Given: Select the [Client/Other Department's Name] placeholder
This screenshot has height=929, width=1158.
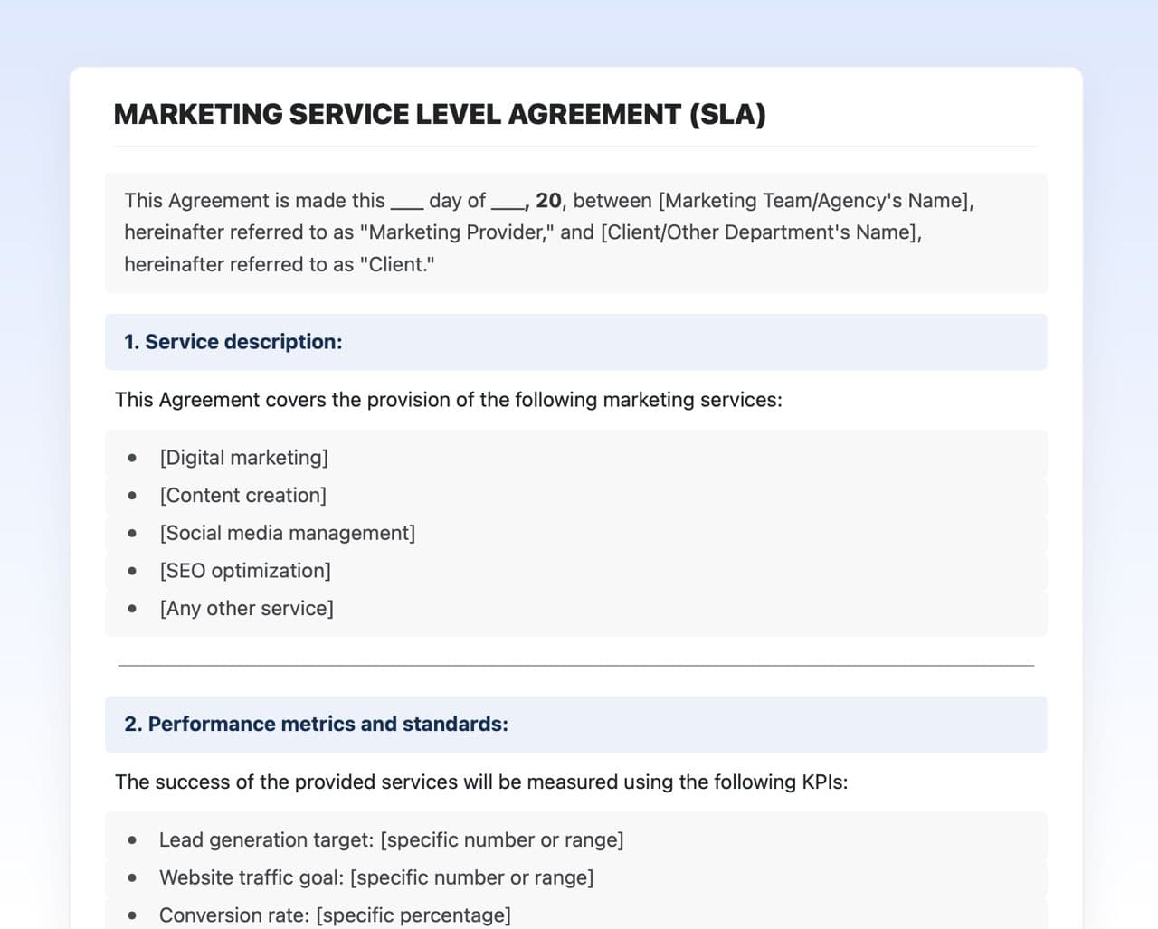Looking at the screenshot, I should (761, 232).
